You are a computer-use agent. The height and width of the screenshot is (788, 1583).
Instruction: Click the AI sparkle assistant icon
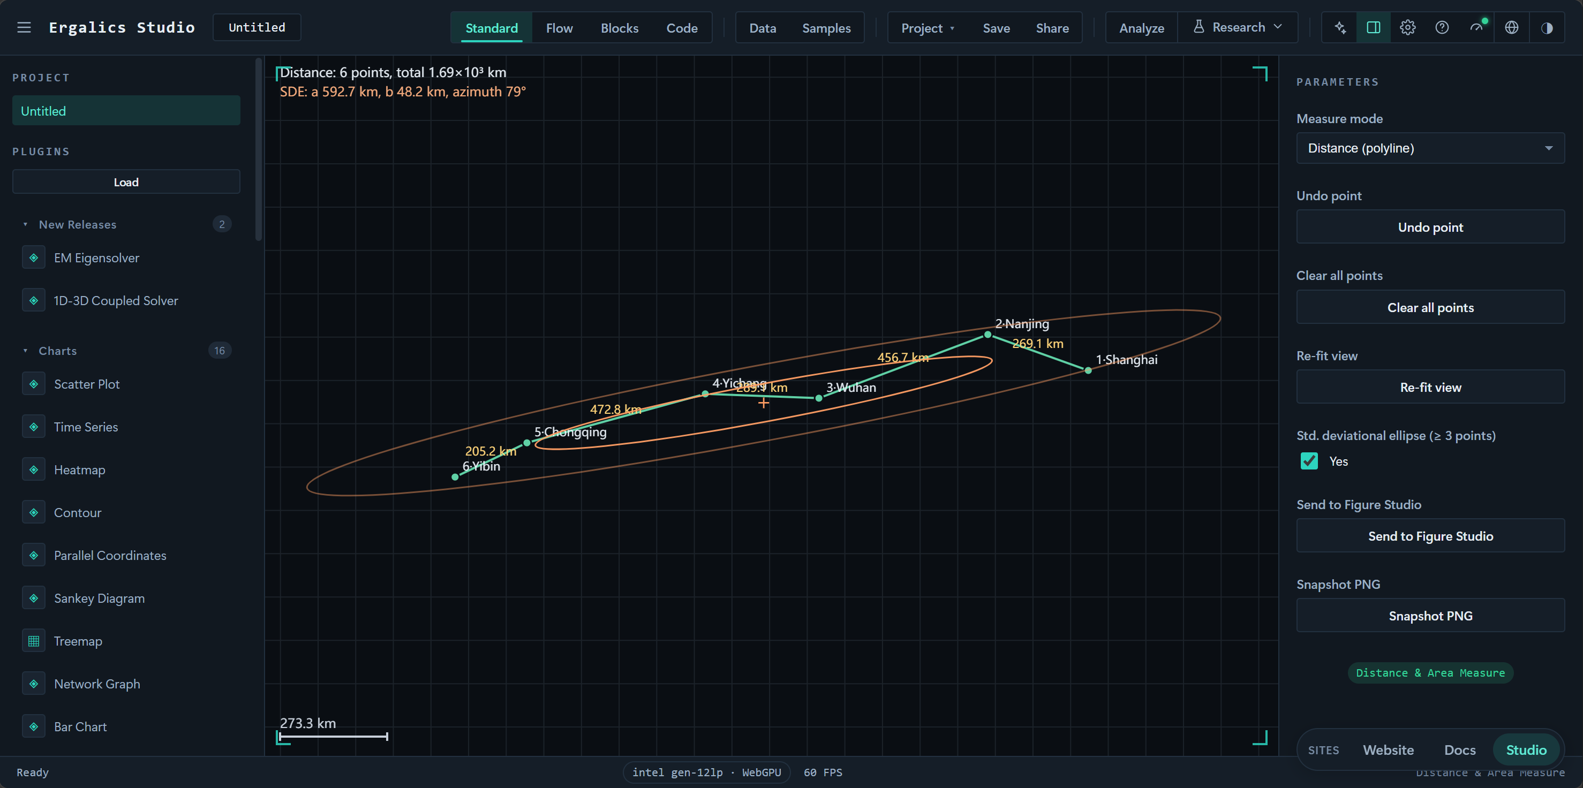pos(1340,28)
